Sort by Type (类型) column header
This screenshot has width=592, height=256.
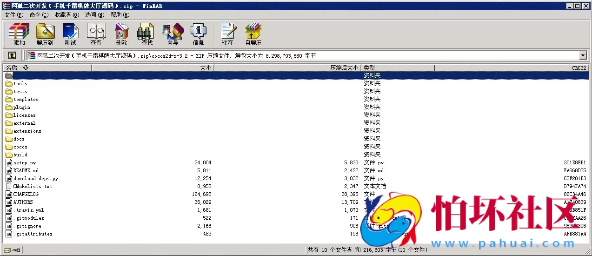click(x=398, y=68)
